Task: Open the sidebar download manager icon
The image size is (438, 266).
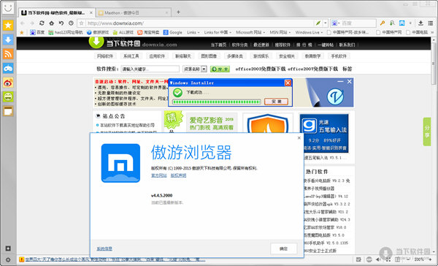Action: [x=8, y=39]
